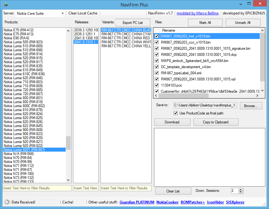The image size is (269, 209).
Task: Decrease Down. Sessions value by one
Action: coord(241,192)
